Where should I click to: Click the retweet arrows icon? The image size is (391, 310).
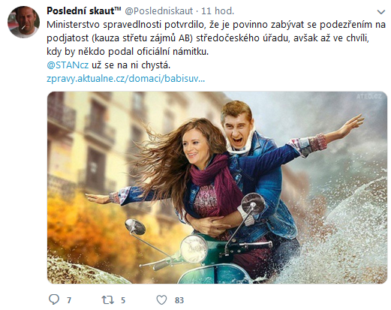click(x=108, y=299)
